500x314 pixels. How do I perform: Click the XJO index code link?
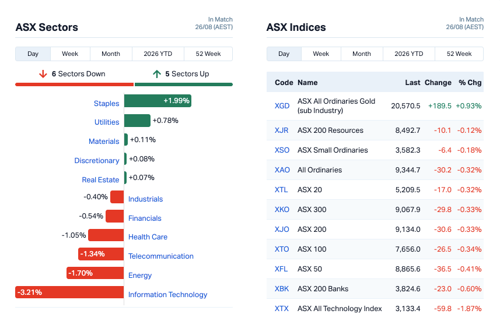pos(282,230)
